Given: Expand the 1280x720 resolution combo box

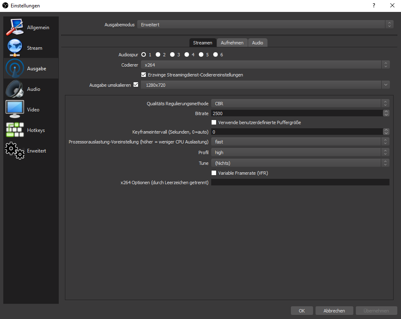Looking at the screenshot, I should [x=265, y=85].
